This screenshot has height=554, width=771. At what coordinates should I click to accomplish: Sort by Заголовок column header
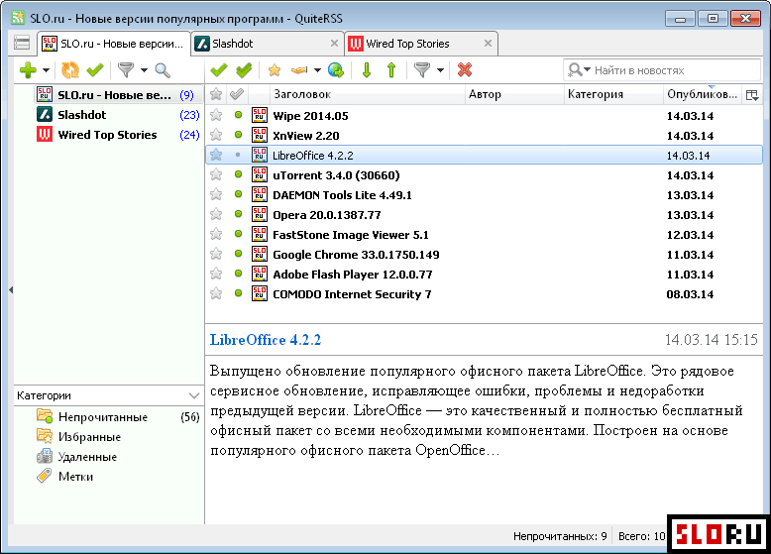(367, 94)
